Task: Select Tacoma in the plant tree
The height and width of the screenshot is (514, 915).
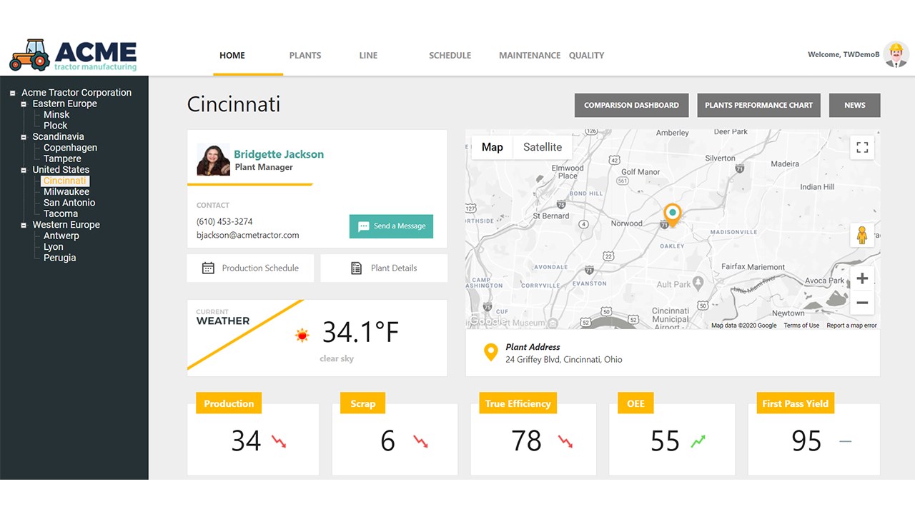Action: (x=61, y=213)
